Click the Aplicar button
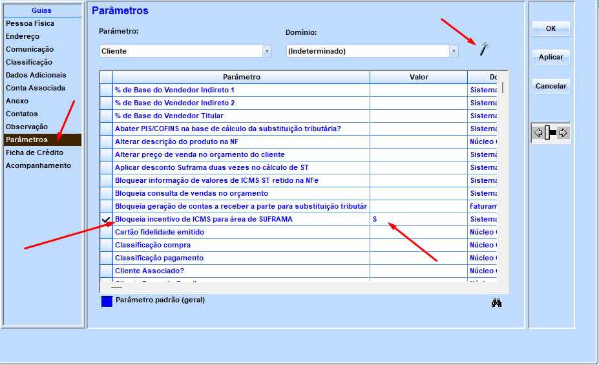The image size is (599, 365). tap(551, 57)
